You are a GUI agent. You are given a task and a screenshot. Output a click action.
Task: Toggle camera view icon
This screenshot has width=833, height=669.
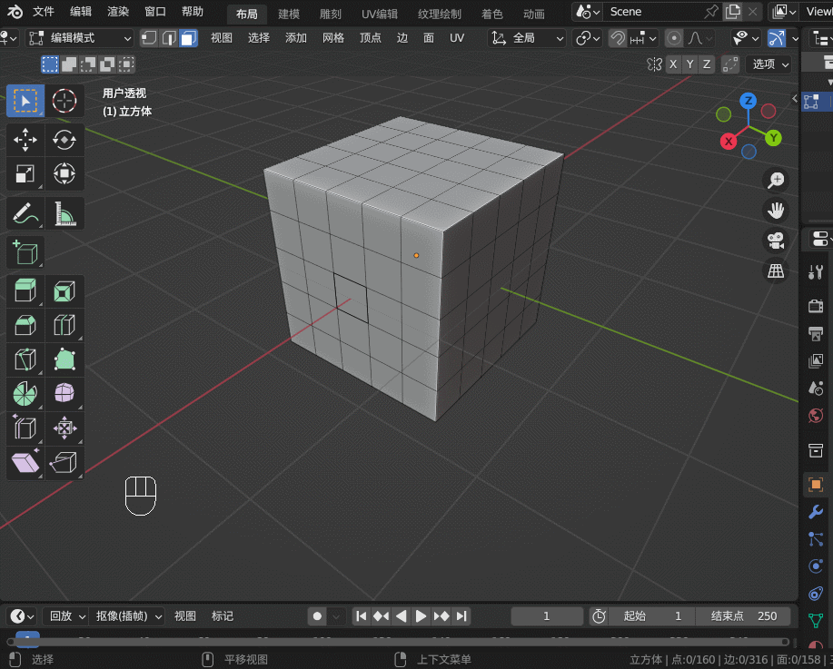[776, 241]
